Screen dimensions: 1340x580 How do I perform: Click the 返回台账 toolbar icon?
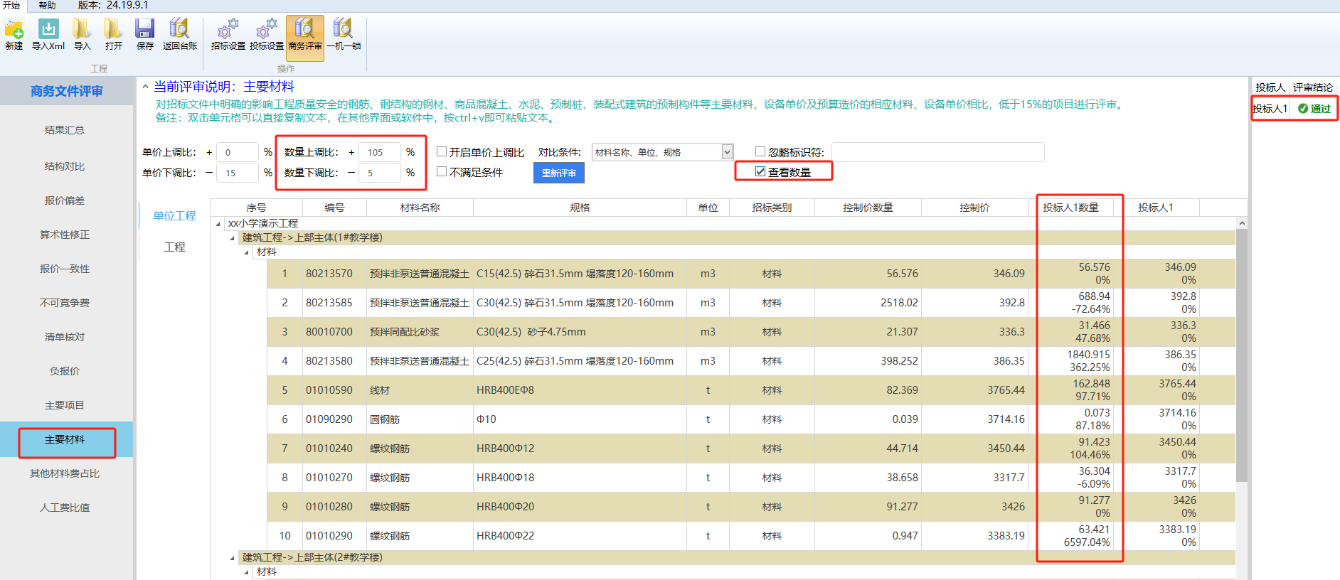point(179,30)
